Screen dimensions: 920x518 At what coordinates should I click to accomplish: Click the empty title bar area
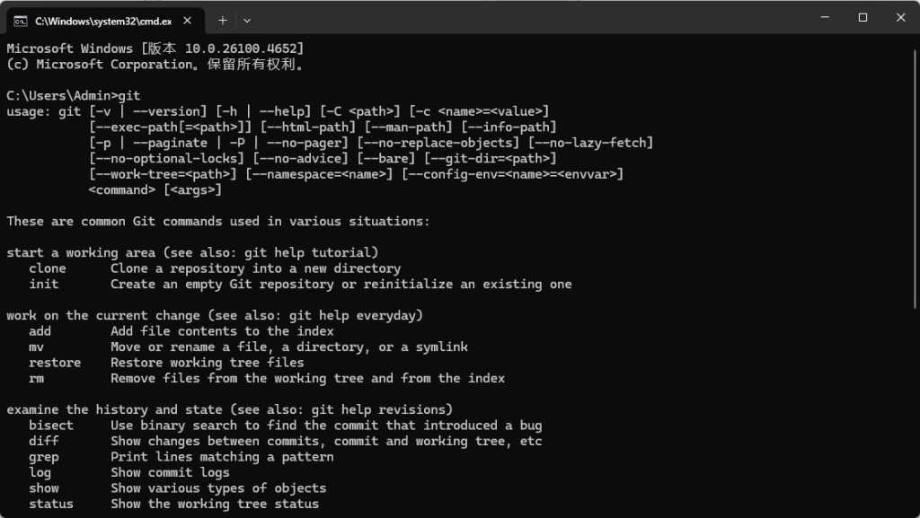528,18
